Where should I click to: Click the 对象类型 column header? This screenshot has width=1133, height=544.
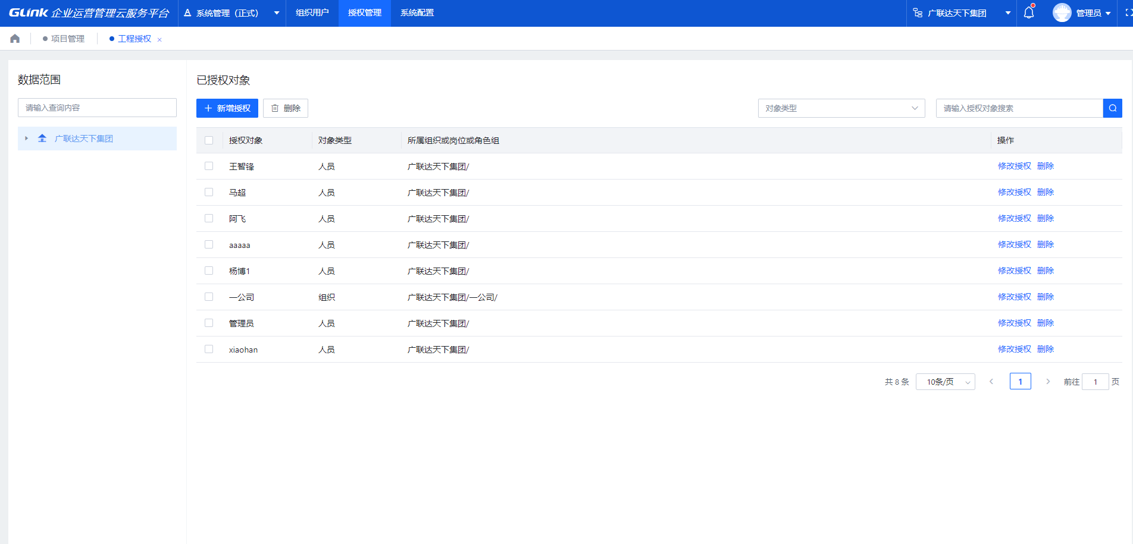[x=335, y=140]
